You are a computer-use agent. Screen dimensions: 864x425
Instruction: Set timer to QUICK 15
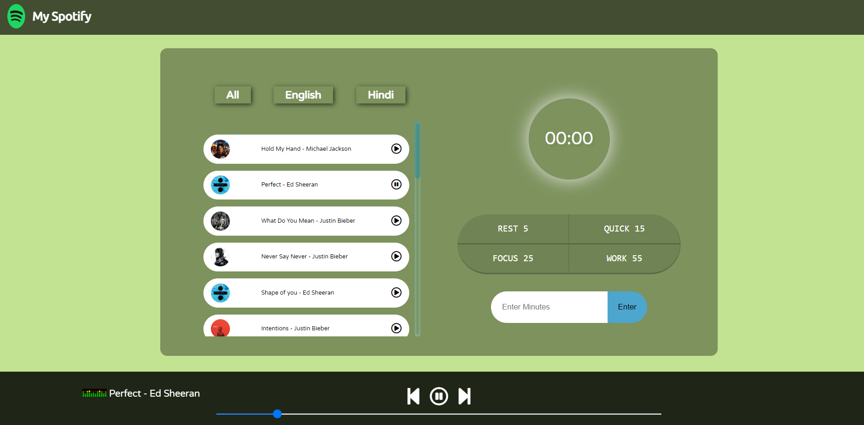click(624, 229)
